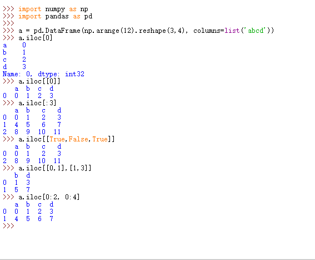Click the series output row "d 3"
This screenshot has height=260, width=315.
pyautogui.click(x=14, y=67)
